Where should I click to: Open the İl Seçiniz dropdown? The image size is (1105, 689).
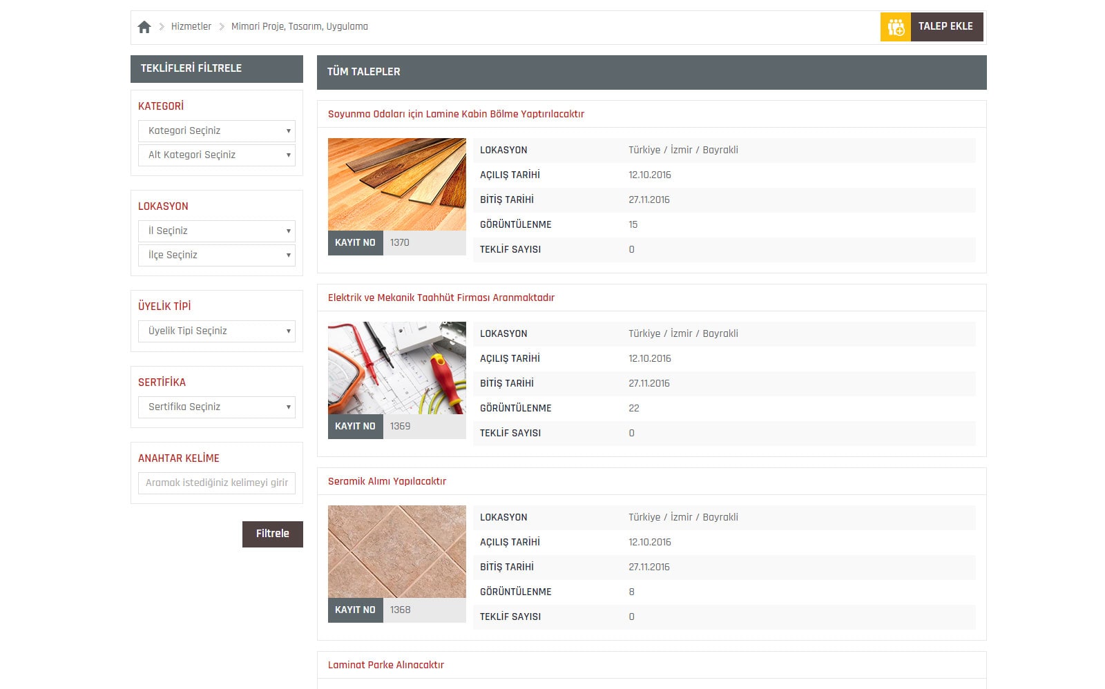[217, 231]
